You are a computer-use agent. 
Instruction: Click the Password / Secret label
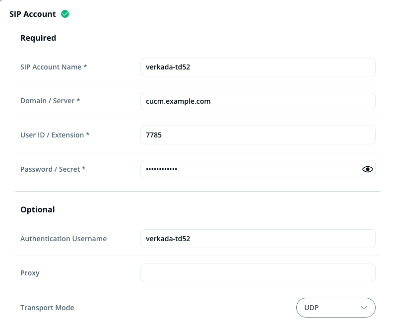coord(53,169)
